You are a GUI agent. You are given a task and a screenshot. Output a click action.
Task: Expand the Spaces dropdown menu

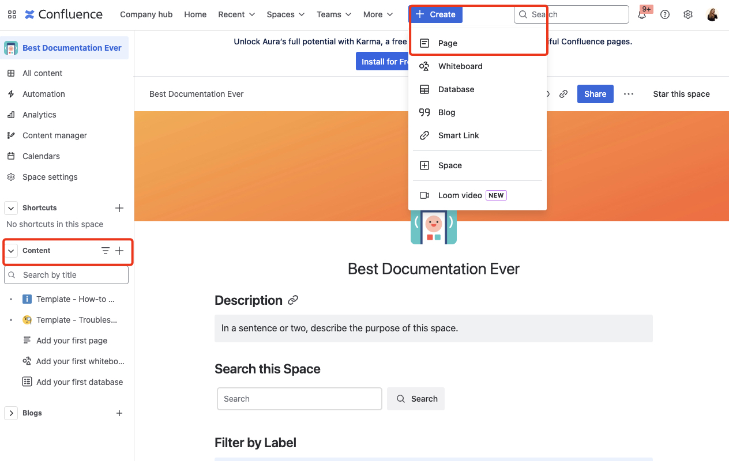[x=285, y=14]
